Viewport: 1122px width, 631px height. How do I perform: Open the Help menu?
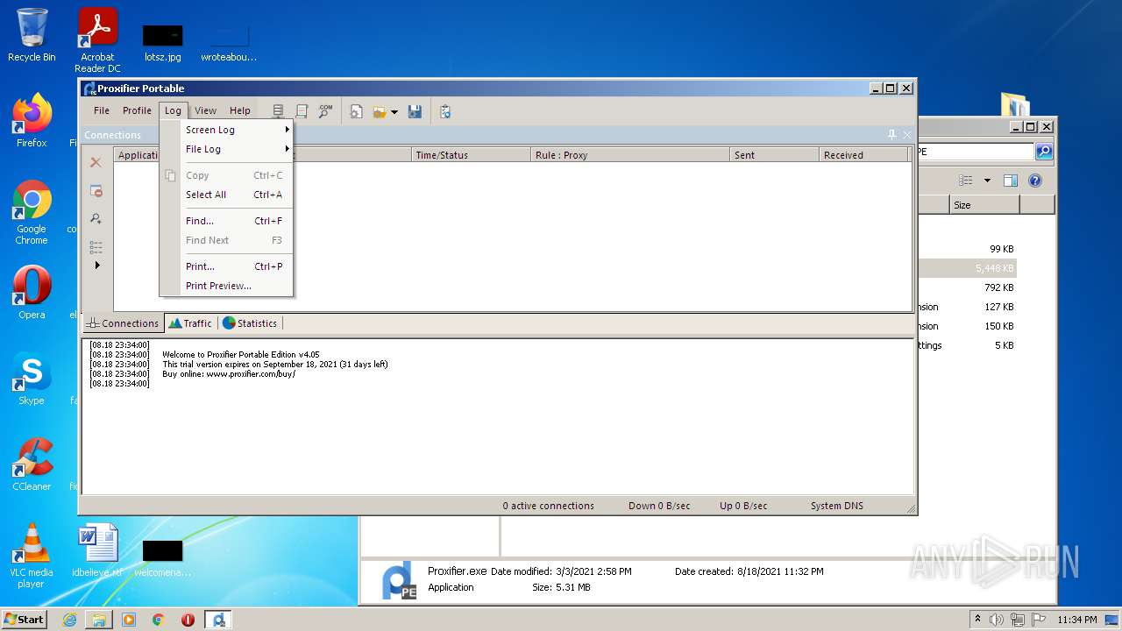coord(240,110)
